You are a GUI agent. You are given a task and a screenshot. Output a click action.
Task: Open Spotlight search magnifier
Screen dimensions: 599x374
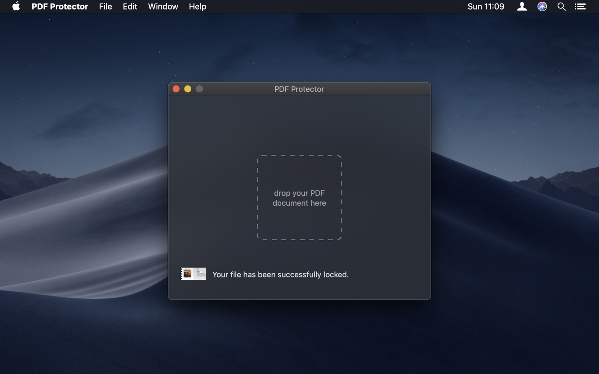coord(561,7)
